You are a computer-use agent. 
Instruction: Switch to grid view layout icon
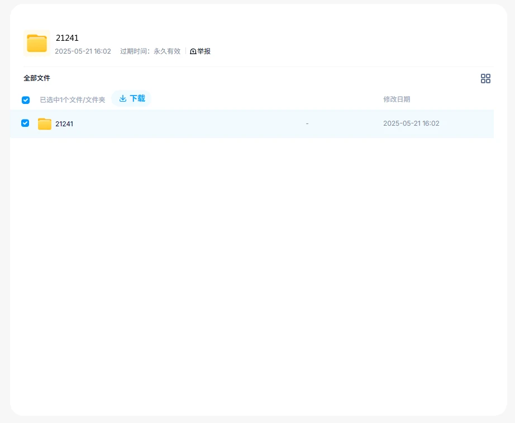coord(485,79)
